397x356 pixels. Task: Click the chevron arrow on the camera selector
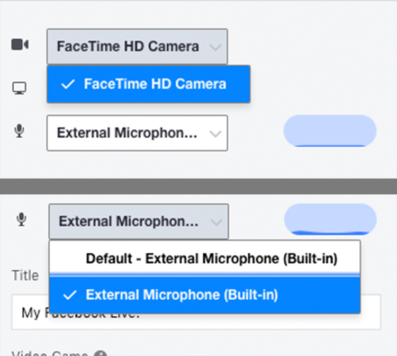pos(215,47)
